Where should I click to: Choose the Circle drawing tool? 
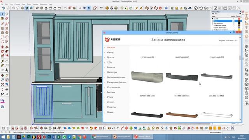pyautogui.click(x=2, y=33)
